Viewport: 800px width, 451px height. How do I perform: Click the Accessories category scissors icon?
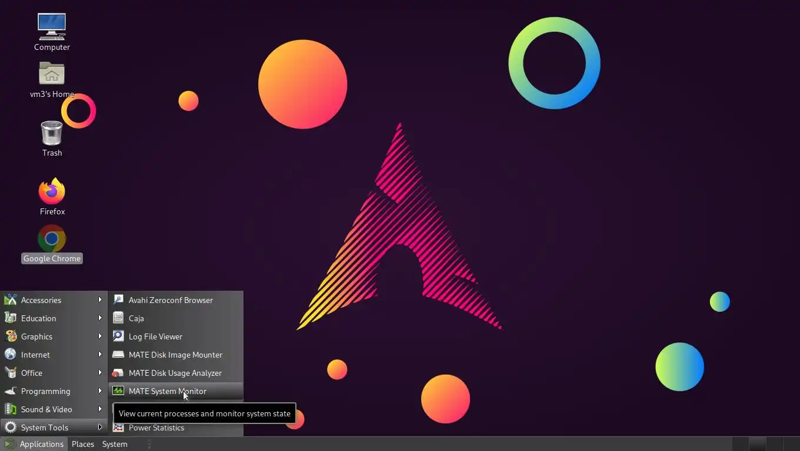(x=10, y=300)
